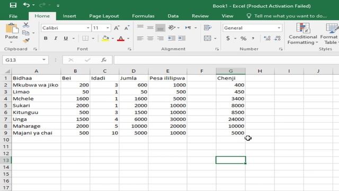Align text to the left
339x191 pixels.
pos(140,38)
